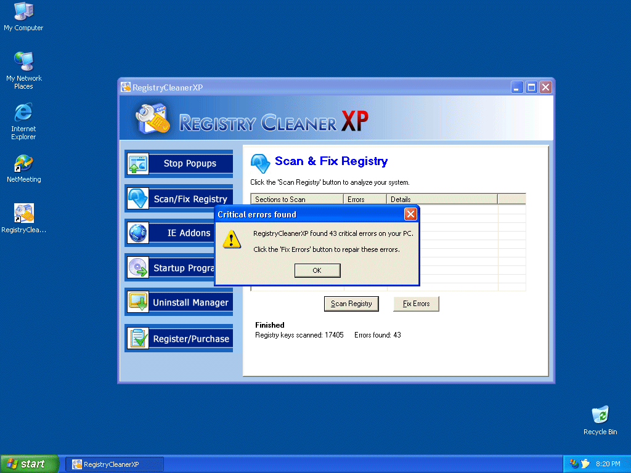The image size is (631, 473).
Task: Click the Sections to Scan column header
Action: pyautogui.click(x=296, y=200)
